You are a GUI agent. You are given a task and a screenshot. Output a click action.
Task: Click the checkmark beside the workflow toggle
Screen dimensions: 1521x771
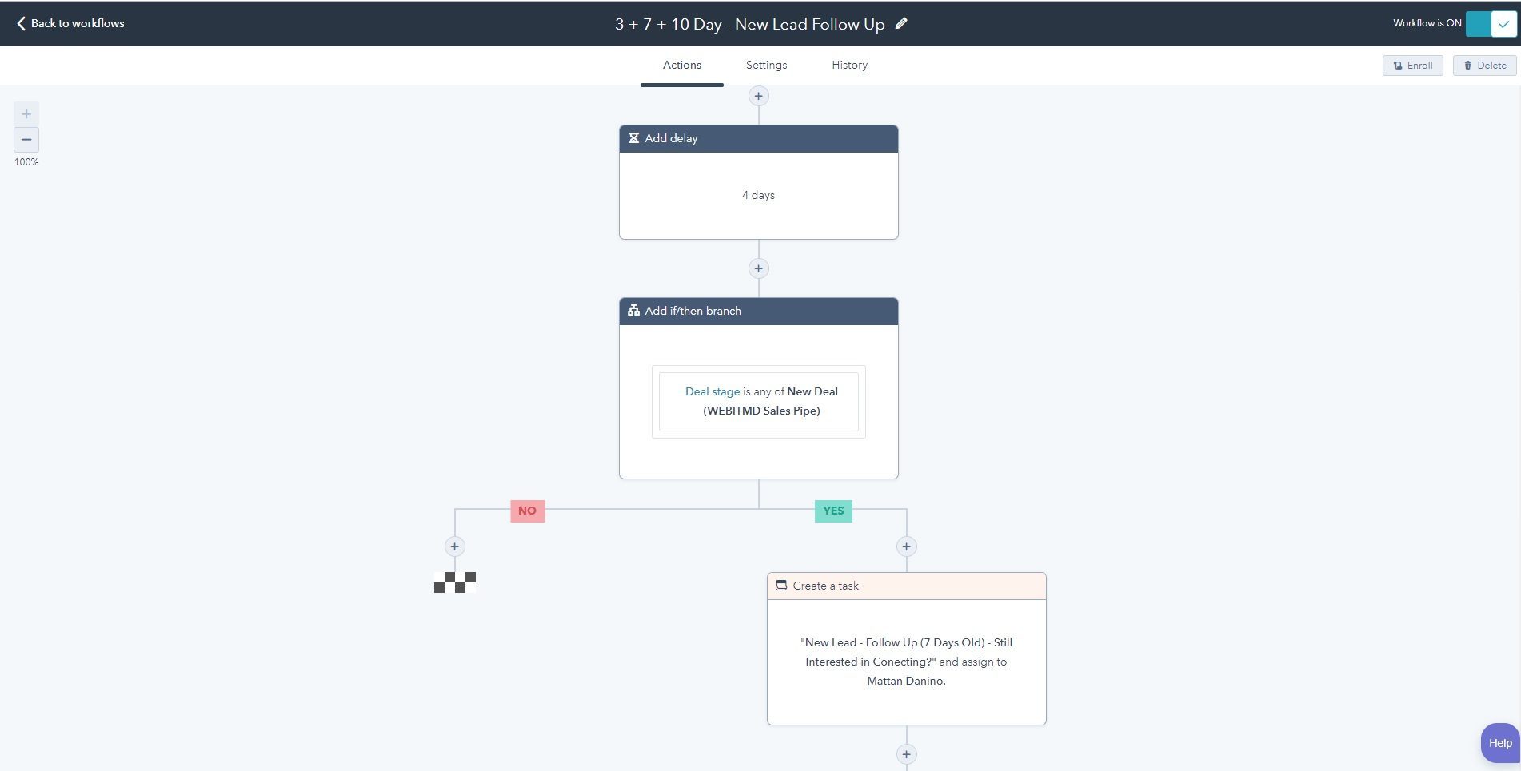point(1503,23)
